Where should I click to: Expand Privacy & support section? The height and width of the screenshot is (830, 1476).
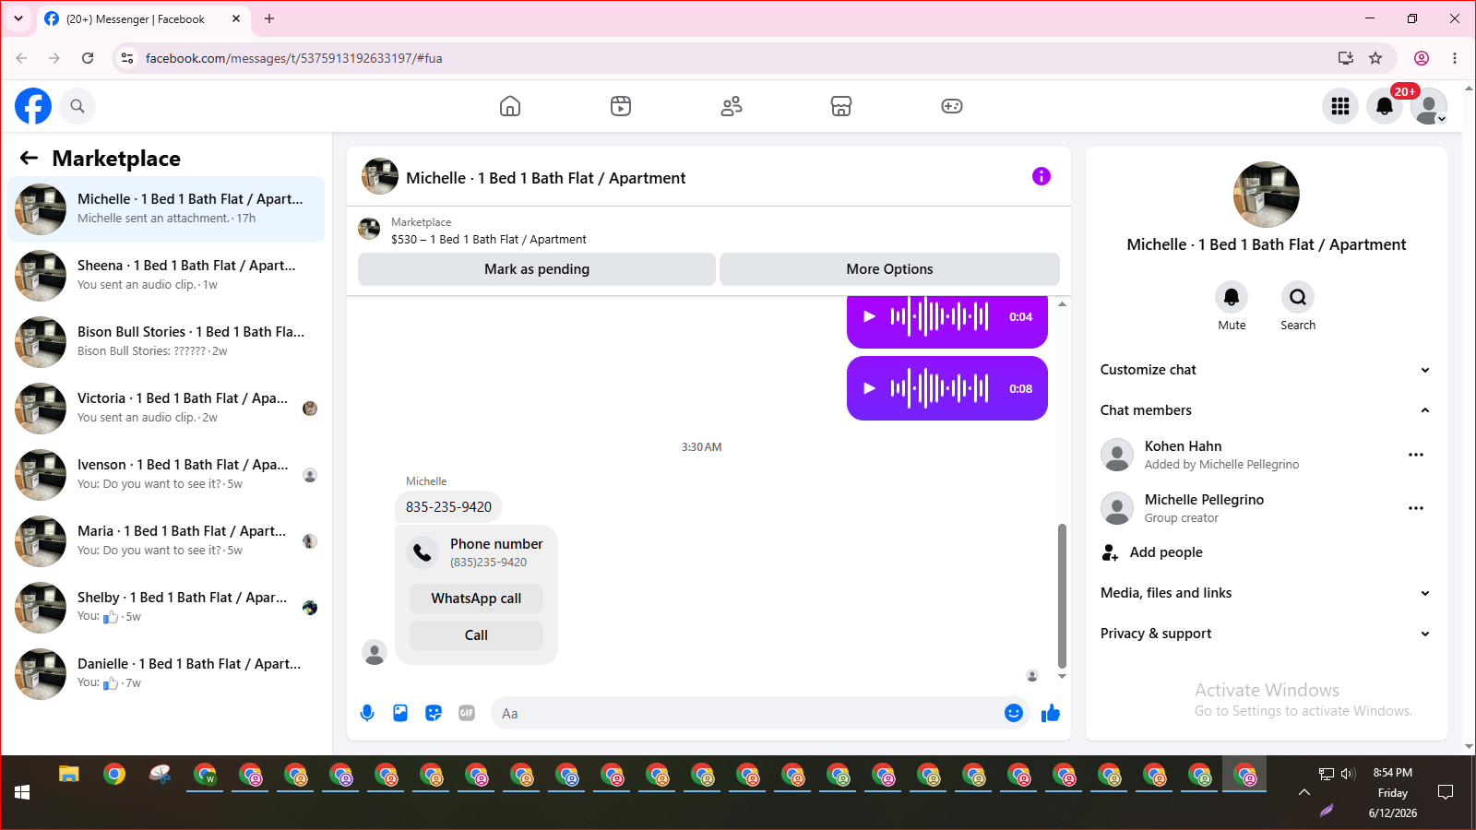click(1266, 634)
